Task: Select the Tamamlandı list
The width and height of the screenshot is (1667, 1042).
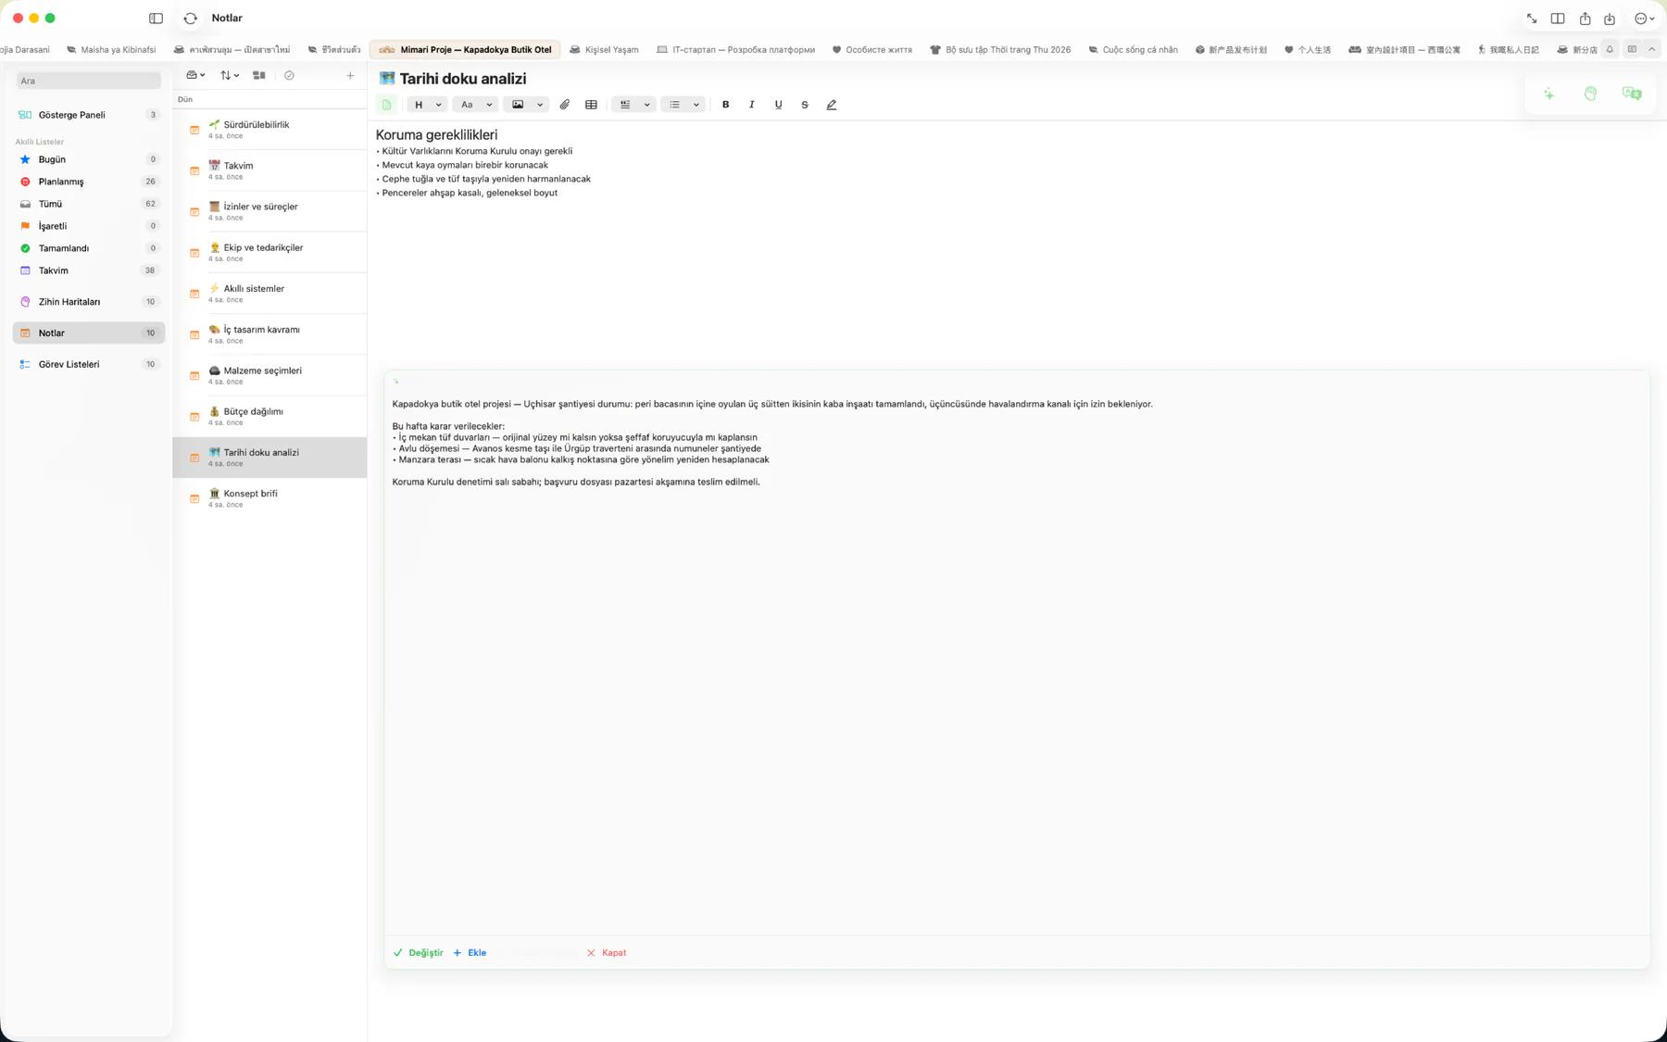Action: coord(89,248)
